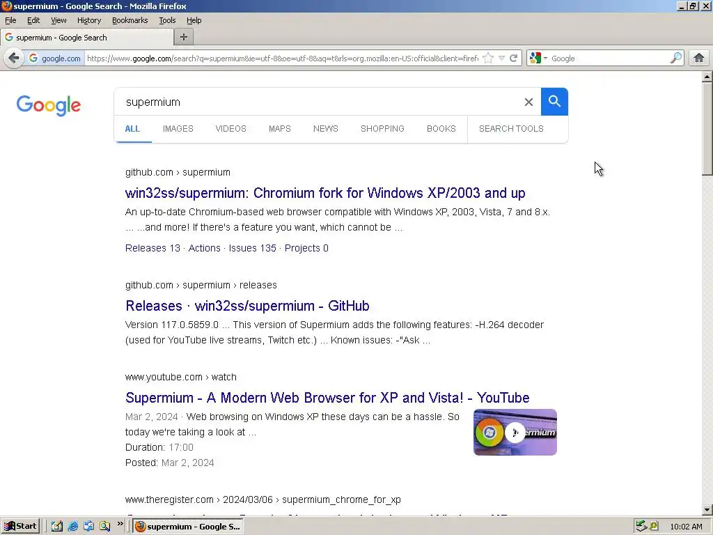Select the Firefox supermium taskbar button
The image size is (713, 535).
pos(188,527)
